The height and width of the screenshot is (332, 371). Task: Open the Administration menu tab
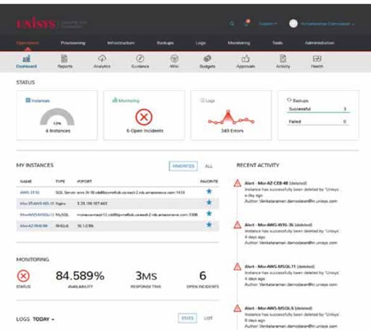coord(320,43)
